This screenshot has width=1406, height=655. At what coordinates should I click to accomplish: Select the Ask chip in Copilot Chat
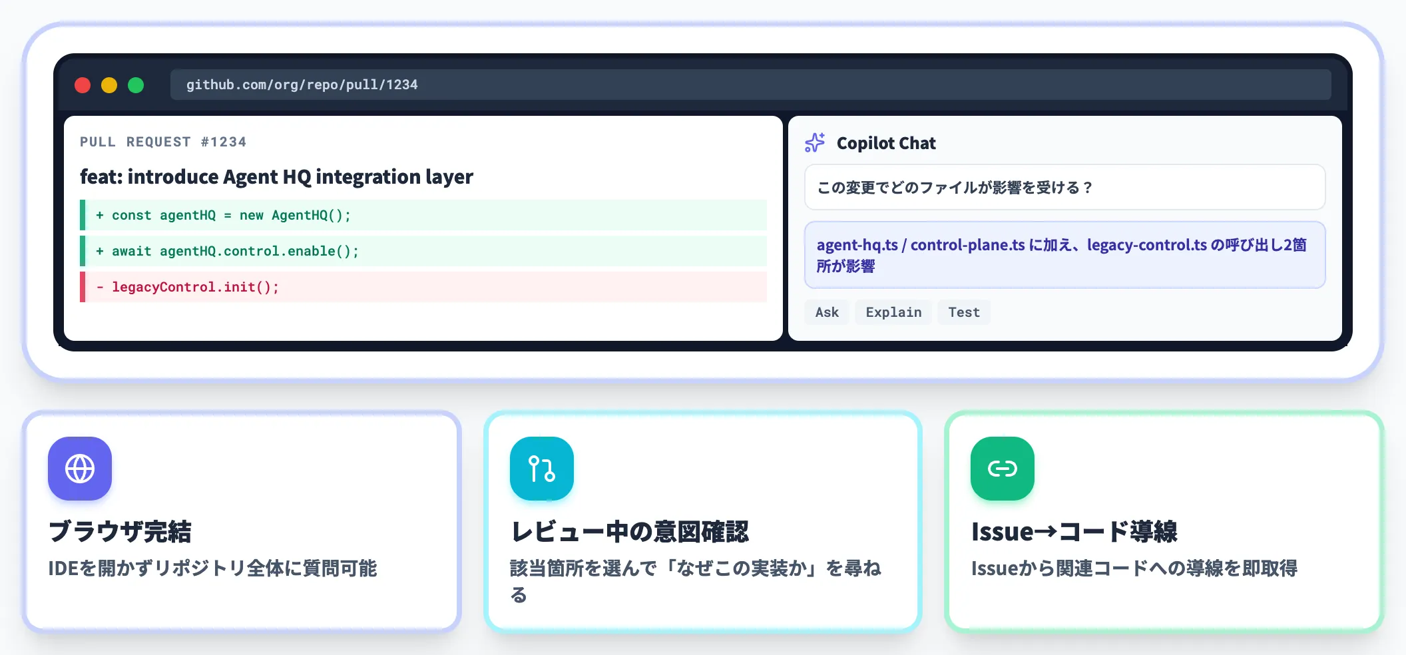827,312
